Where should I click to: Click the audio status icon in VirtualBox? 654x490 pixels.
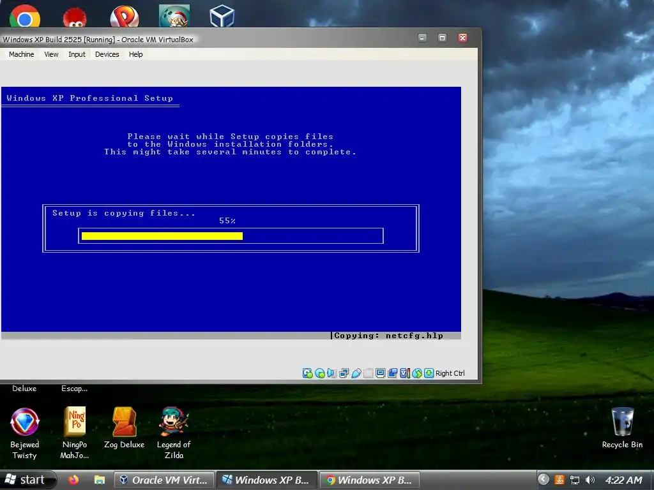331,373
